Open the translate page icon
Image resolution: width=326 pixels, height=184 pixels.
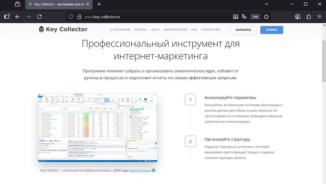[x=244, y=17]
